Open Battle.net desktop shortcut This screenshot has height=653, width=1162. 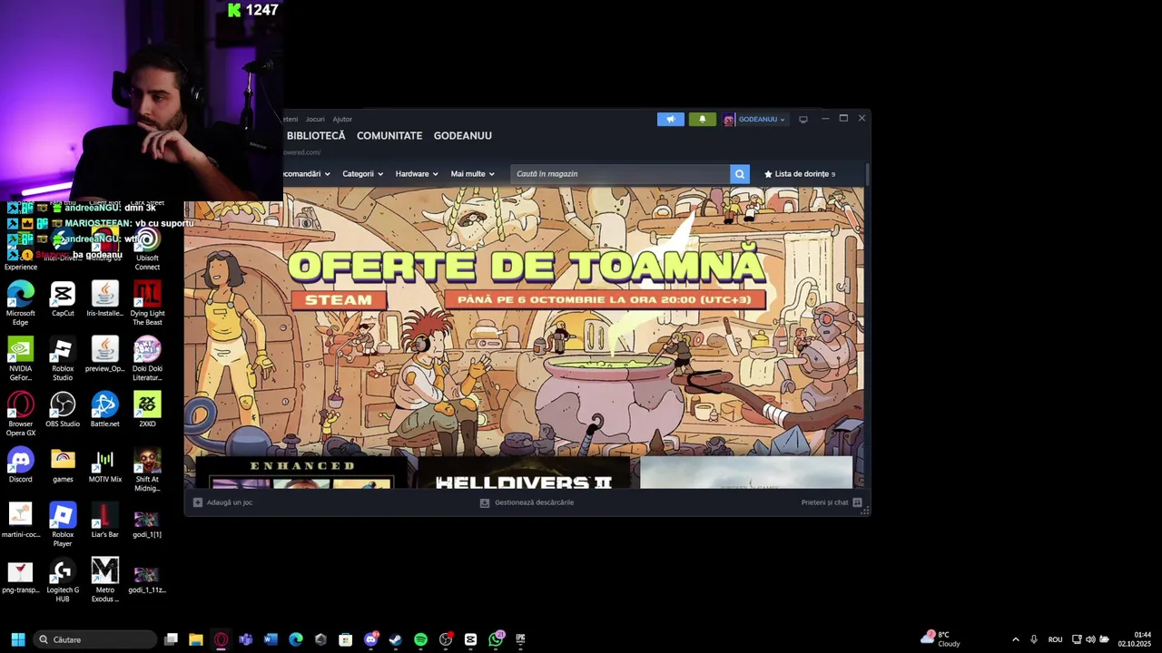[x=104, y=410]
